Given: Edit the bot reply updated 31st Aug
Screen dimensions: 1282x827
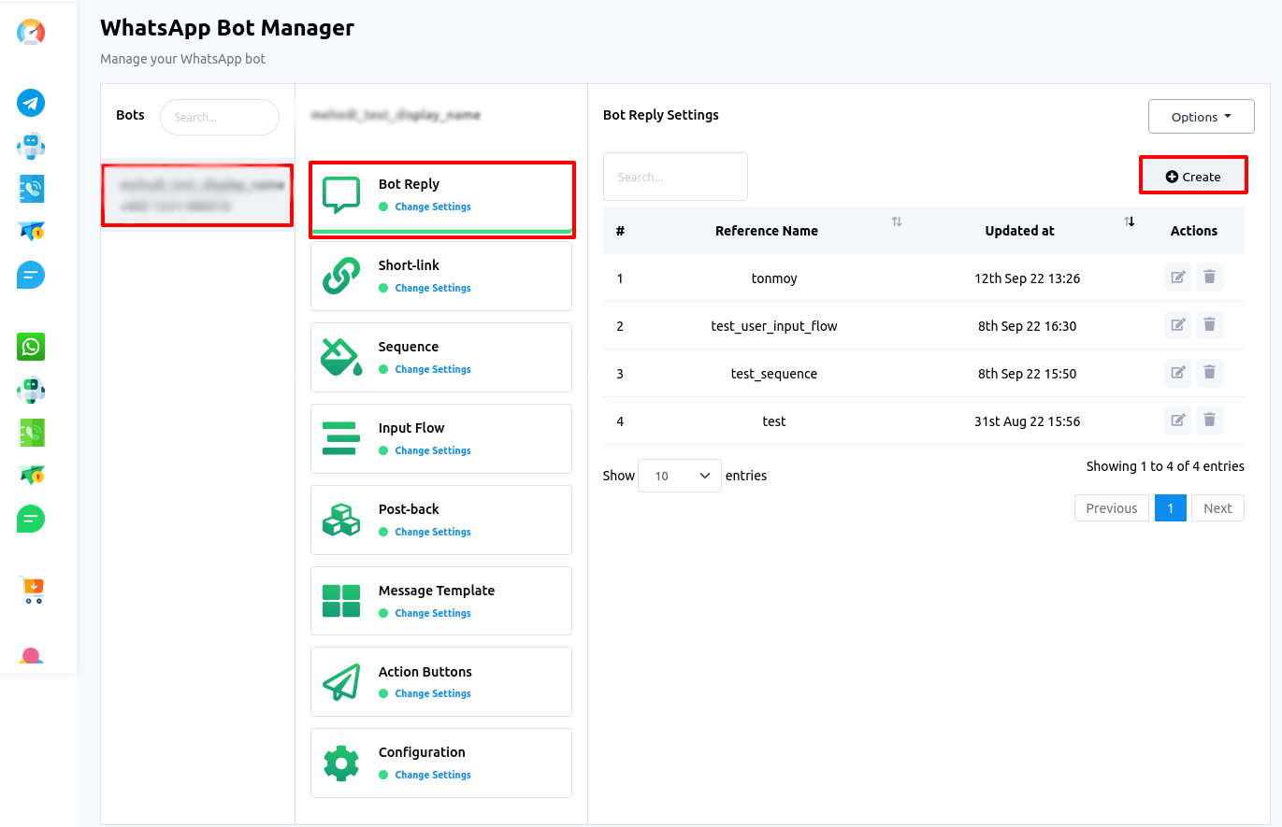Looking at the screenshot, I should [1178, 421].
